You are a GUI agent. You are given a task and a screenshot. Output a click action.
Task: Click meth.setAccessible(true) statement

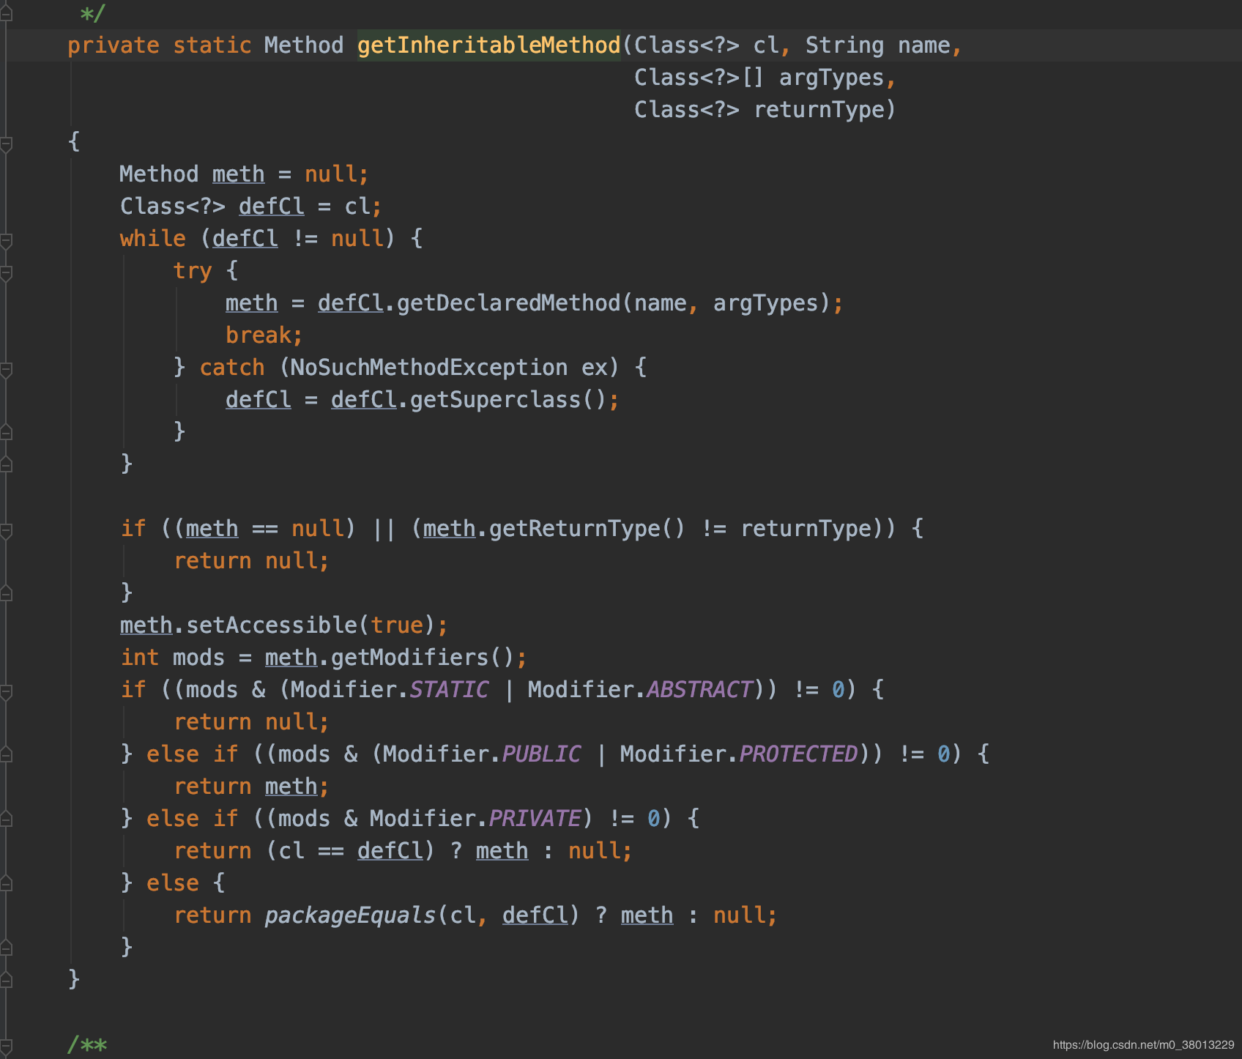point(283,625)
